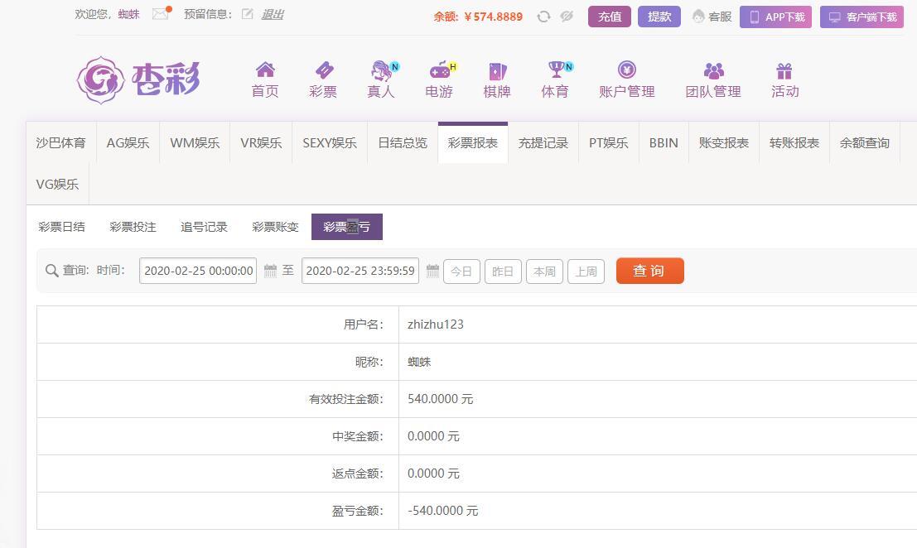The width and height of the screenshot is (917, 548).
Task: Open 团队管理 team management icon
Action: 713,70
